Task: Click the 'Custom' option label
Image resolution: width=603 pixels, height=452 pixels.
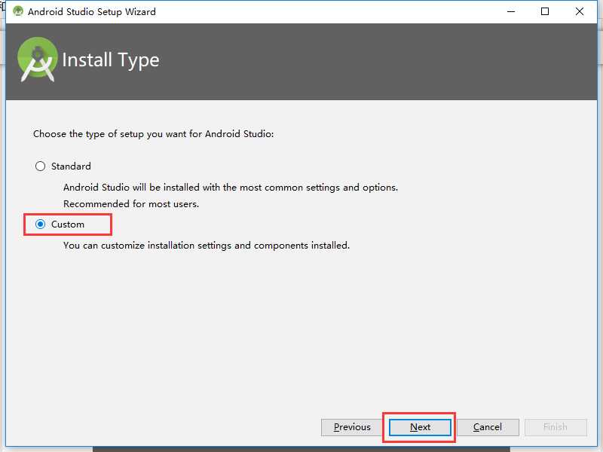Action: (68, 224)
